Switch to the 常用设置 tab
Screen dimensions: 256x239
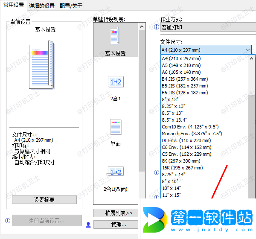14,5
